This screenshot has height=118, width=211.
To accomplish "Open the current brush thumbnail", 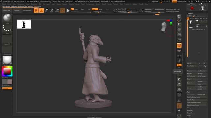I will click(7, 19).
